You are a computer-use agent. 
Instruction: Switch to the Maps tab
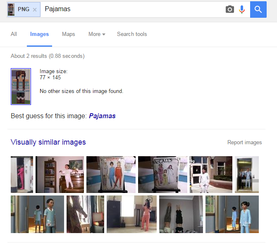pyautogui.click(x=68, y=34)
